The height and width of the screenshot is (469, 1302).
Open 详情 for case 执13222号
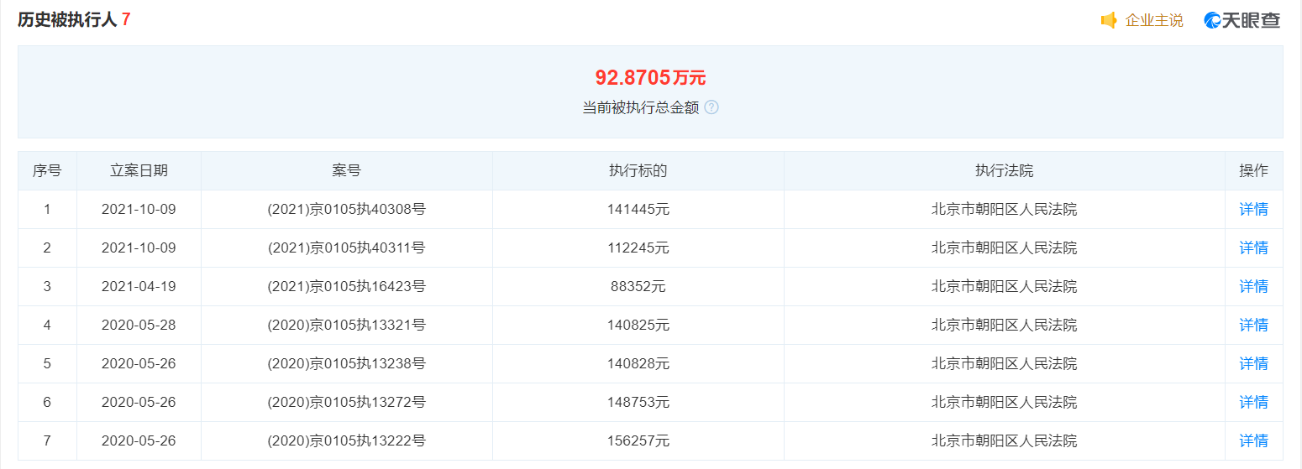pos(1253,440)
